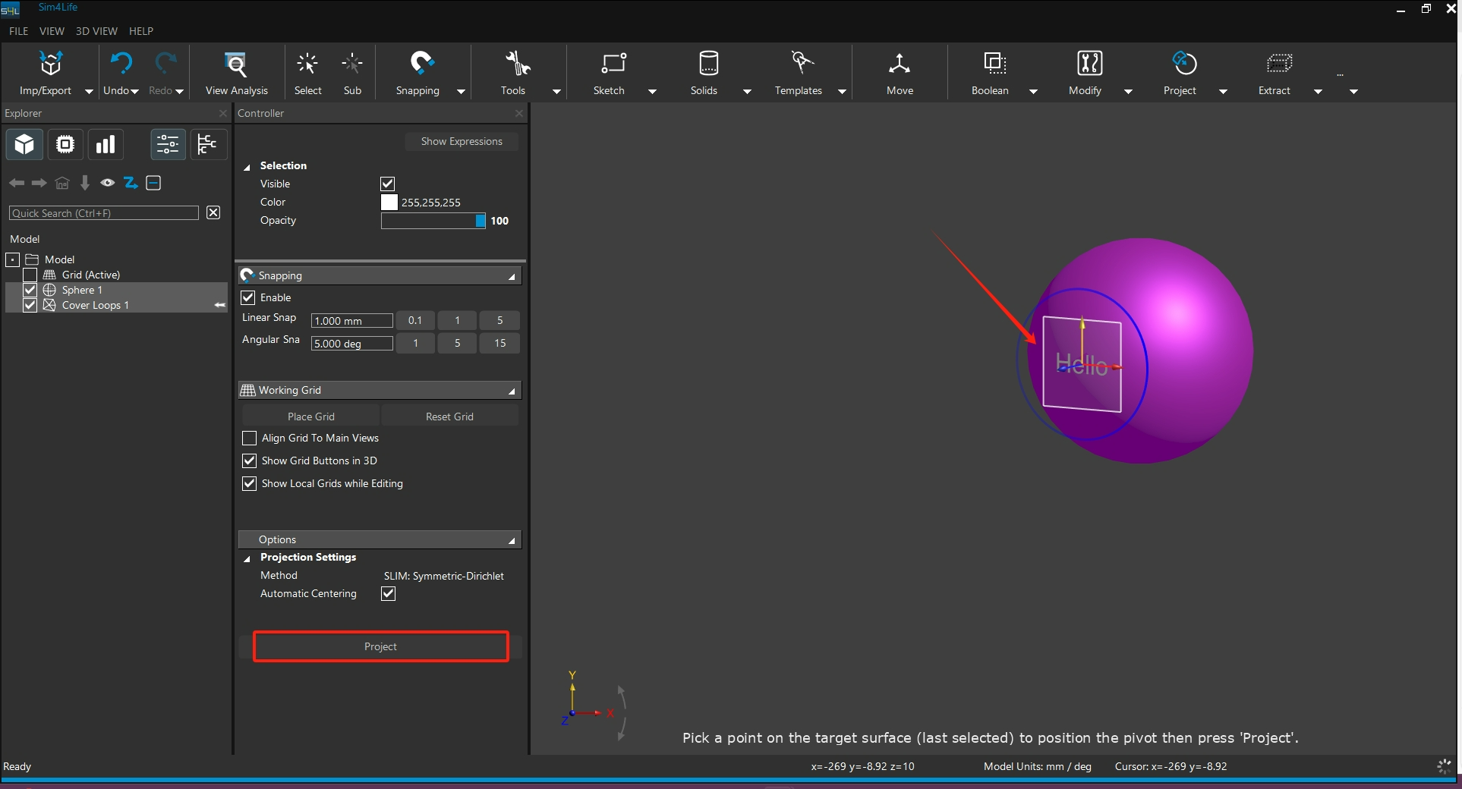Screen dimensions: 1462x789
Task: Open the Extract tool
Action: (1278, 64)
